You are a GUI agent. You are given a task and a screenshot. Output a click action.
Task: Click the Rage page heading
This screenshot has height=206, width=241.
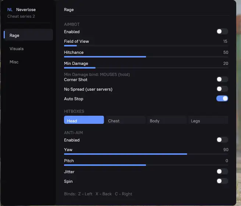pos(69,10)
